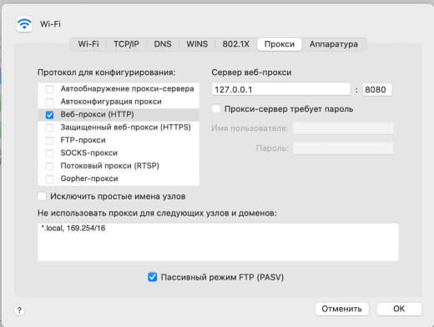This screenshot has width=434, height=327.
Task: Click the Отменить button
Action: click(x=341, y=309)
